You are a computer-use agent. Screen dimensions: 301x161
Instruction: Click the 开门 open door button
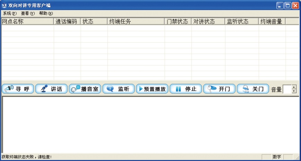click(x=220, y=89)
